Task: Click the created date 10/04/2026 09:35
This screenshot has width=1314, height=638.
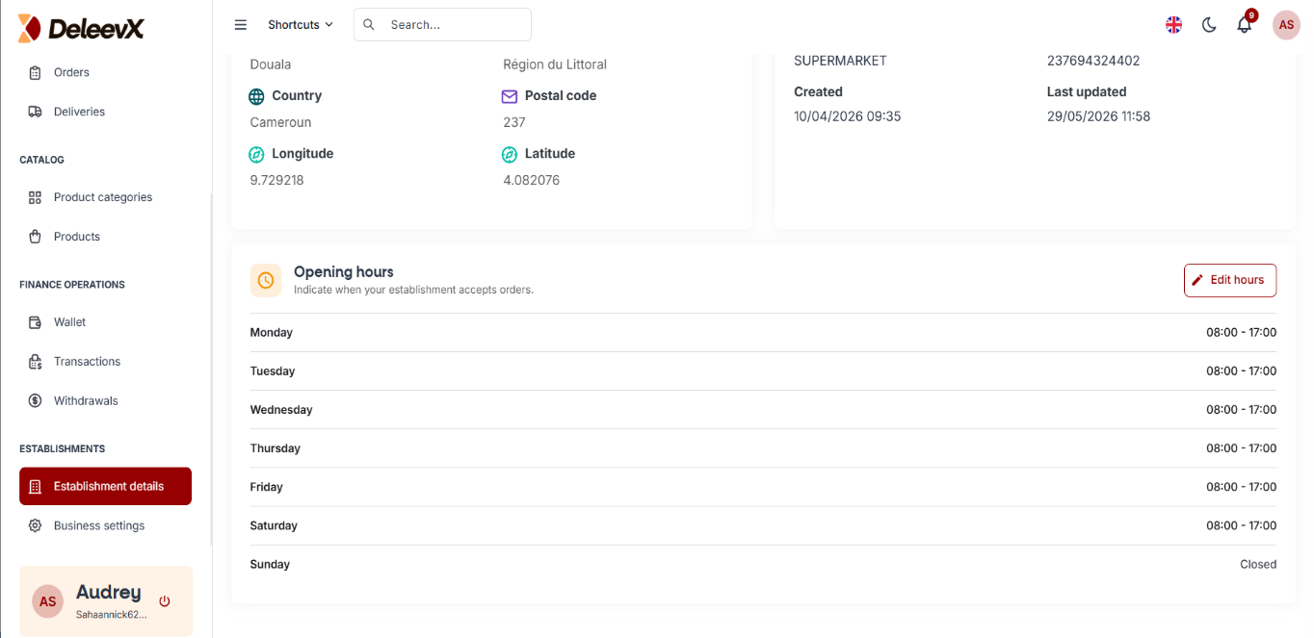Action: 848,116
